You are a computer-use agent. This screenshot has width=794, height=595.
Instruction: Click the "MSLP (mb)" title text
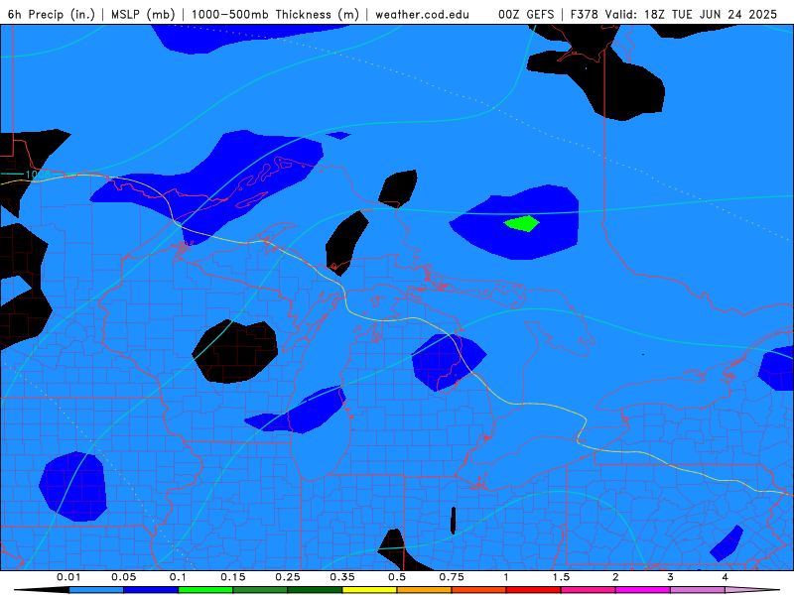coord(143,14)
